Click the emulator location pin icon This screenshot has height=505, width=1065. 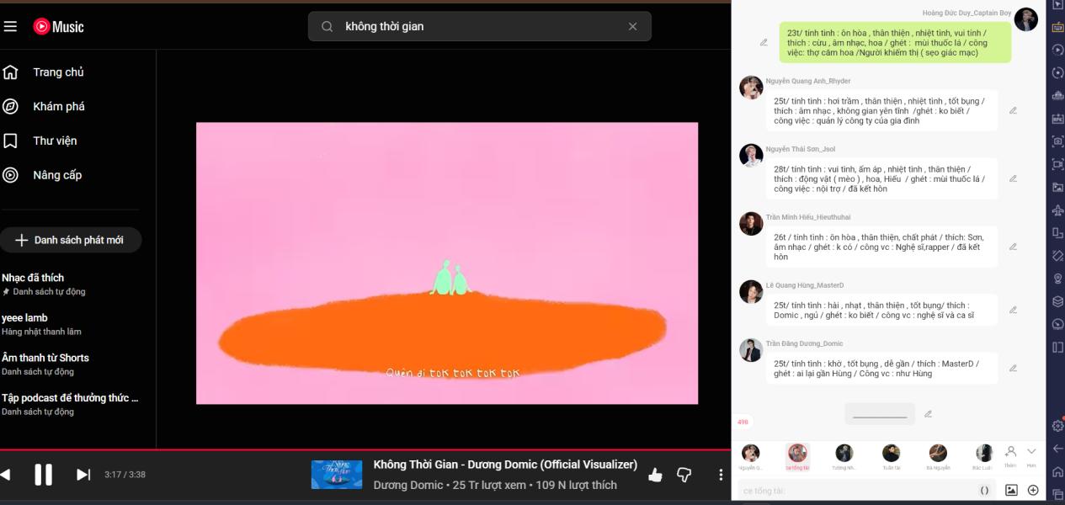point(1058,279)
